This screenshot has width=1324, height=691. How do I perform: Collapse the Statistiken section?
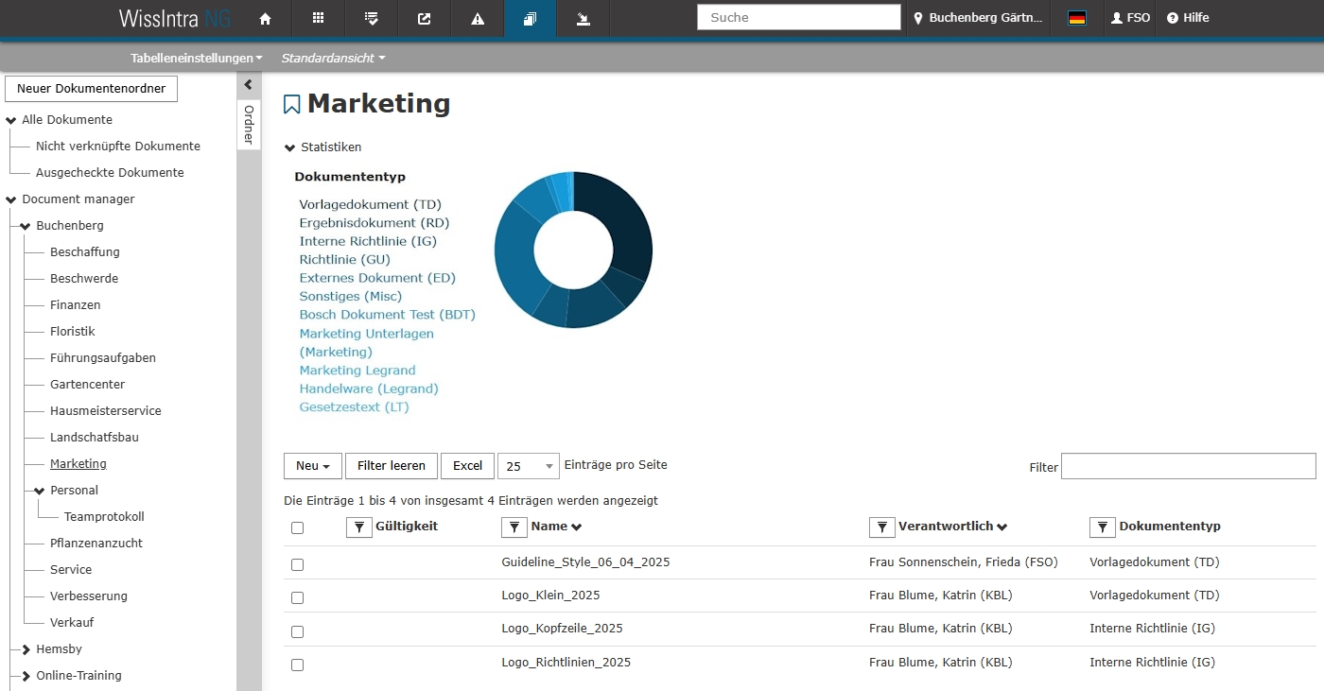[x=290, y=147]
